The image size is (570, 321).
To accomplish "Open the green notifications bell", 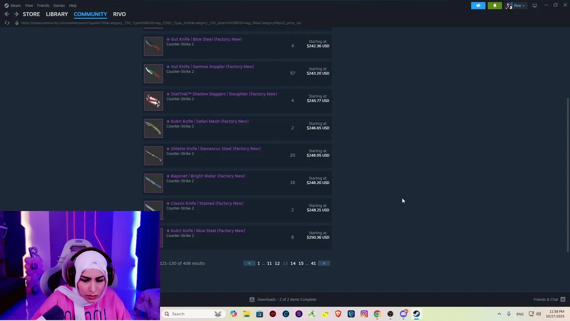I will pyautogui.click(x=495, y=5).
